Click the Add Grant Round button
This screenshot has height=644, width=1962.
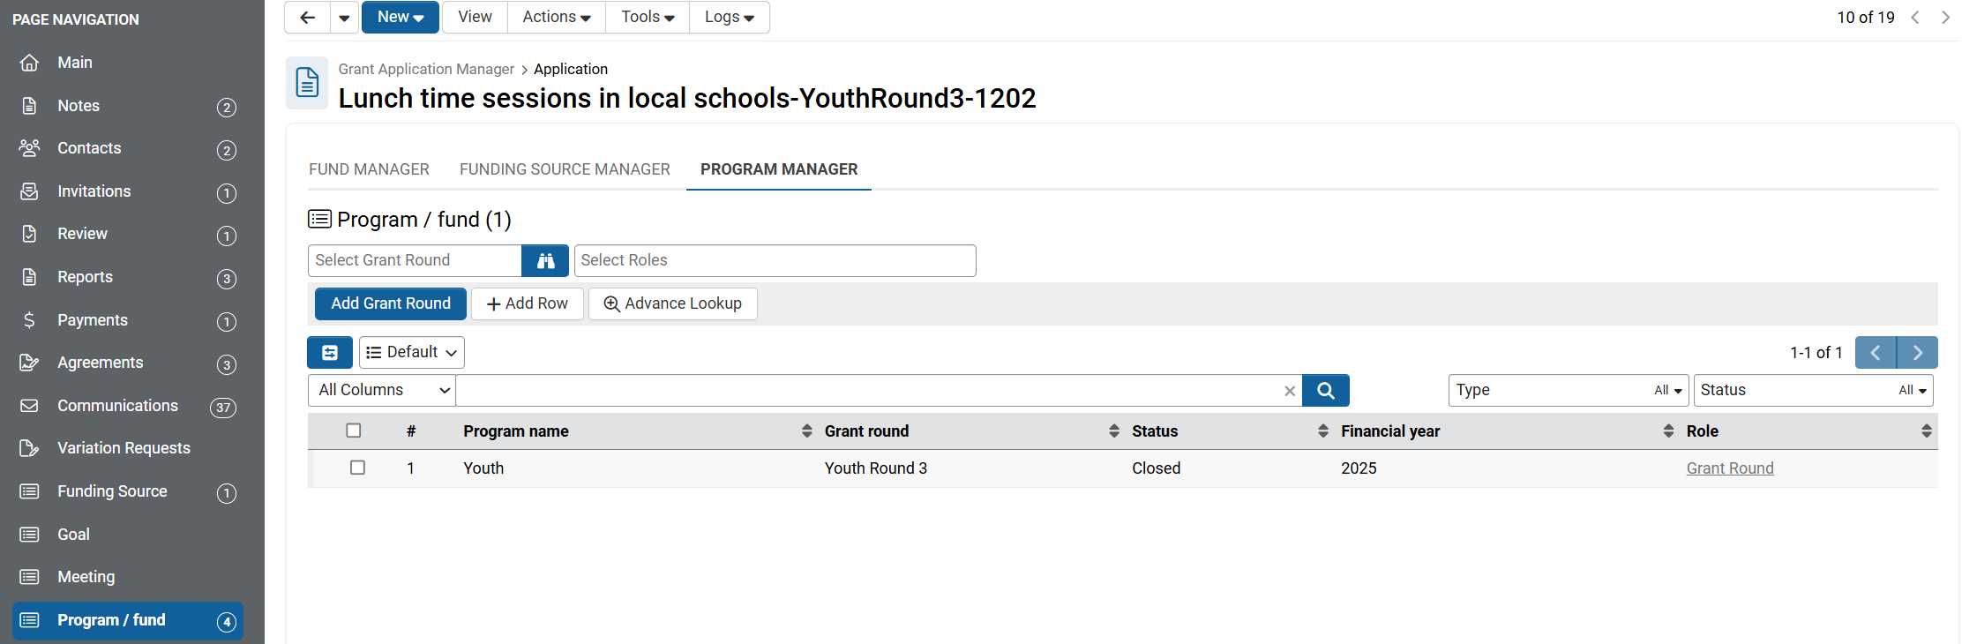391,303
